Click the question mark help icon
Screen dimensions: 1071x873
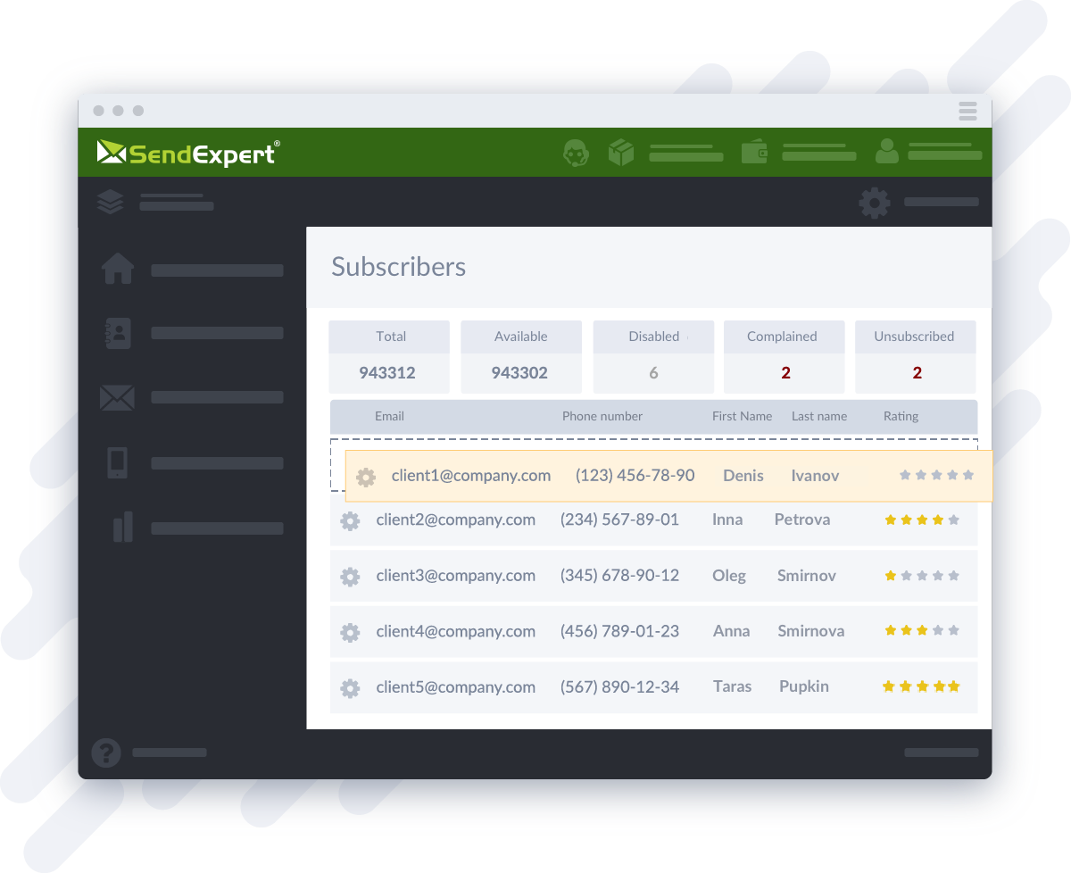106,752
